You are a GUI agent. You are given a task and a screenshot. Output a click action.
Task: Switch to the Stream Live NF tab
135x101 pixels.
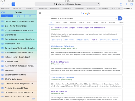80,8
